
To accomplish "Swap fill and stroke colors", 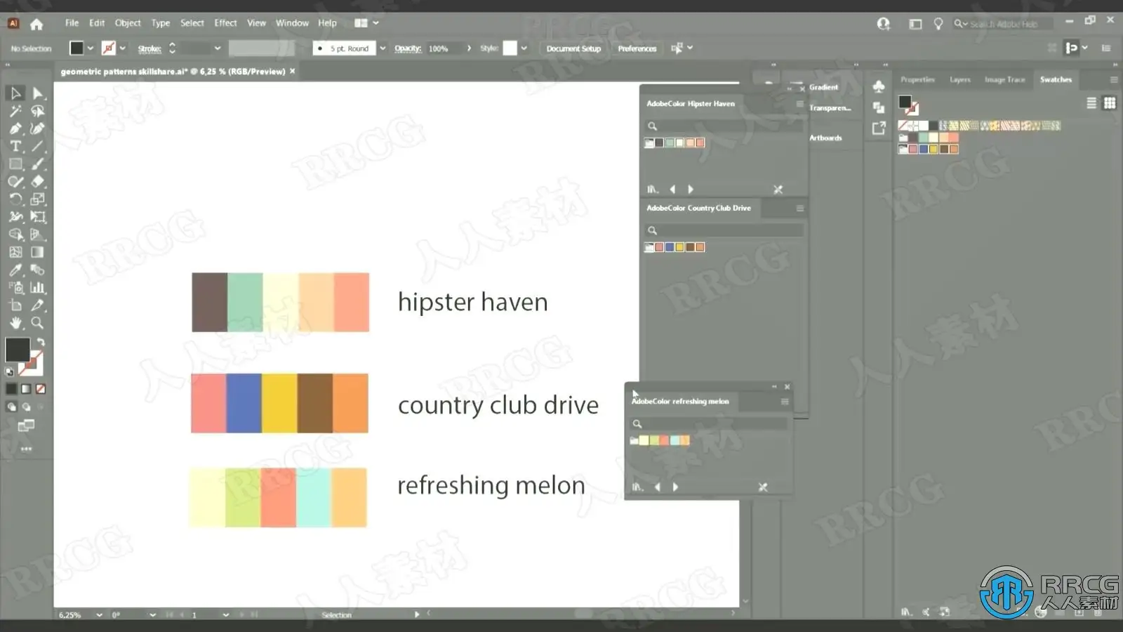I will 41,342.
